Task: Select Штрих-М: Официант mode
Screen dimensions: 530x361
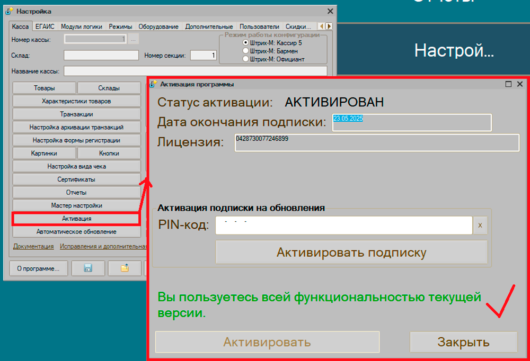Action: click(245, 59)
